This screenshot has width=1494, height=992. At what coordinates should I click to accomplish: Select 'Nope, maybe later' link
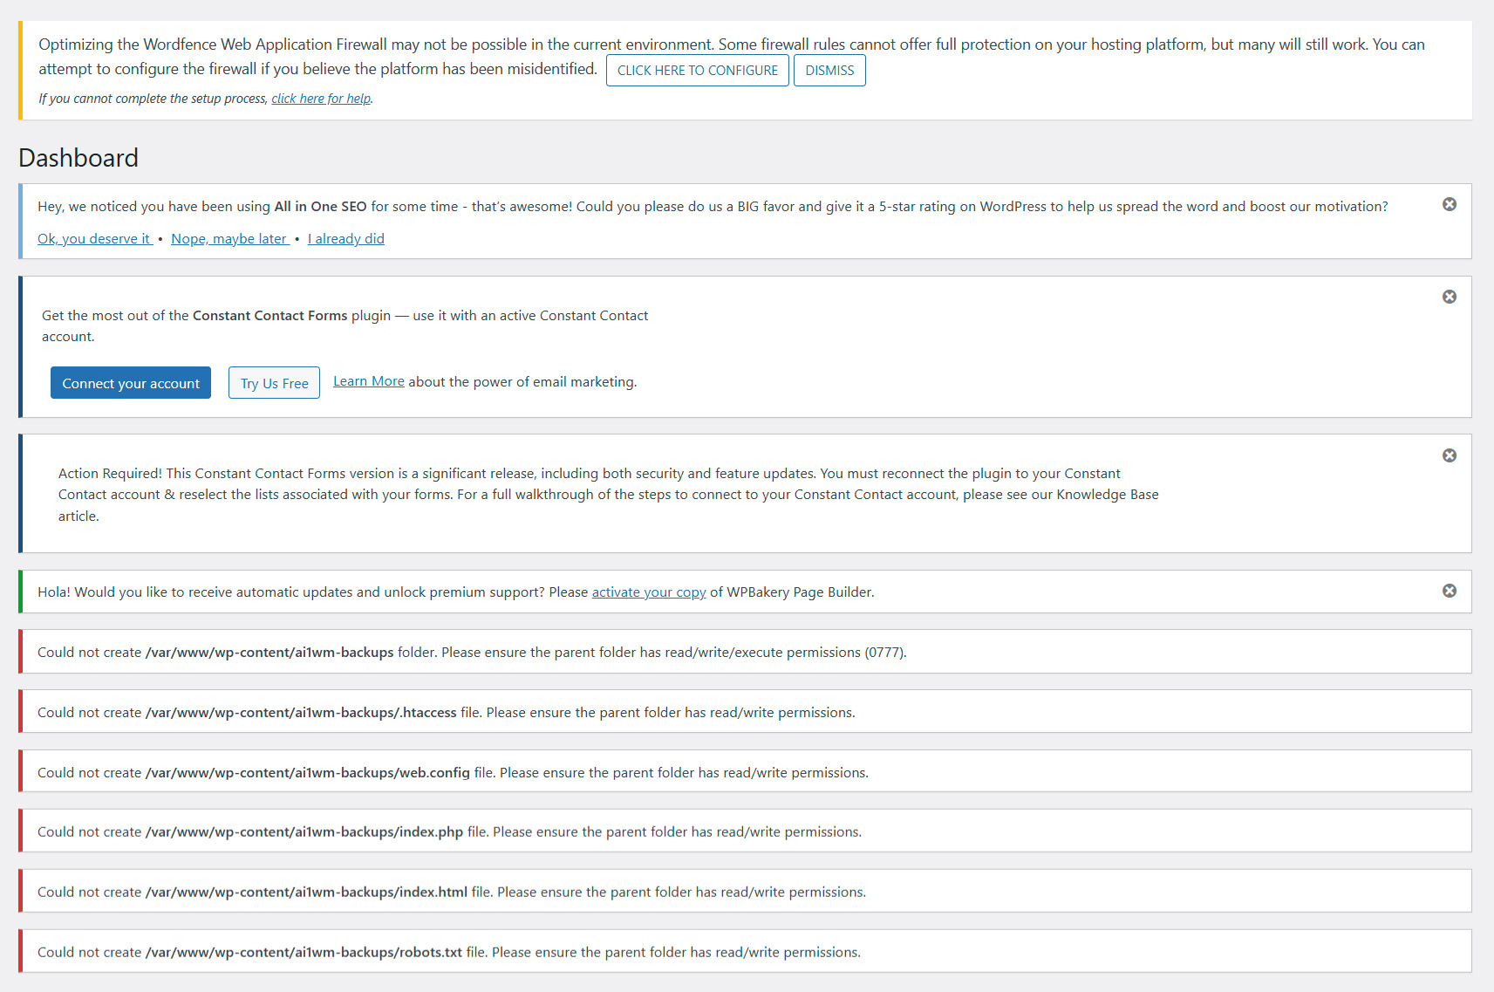[x=230, y=239]
